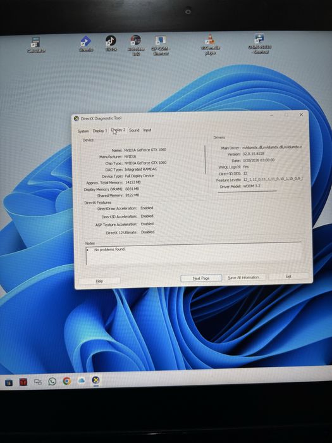Open the Input tab
This screenshot has height=443, width=332.
147,130
